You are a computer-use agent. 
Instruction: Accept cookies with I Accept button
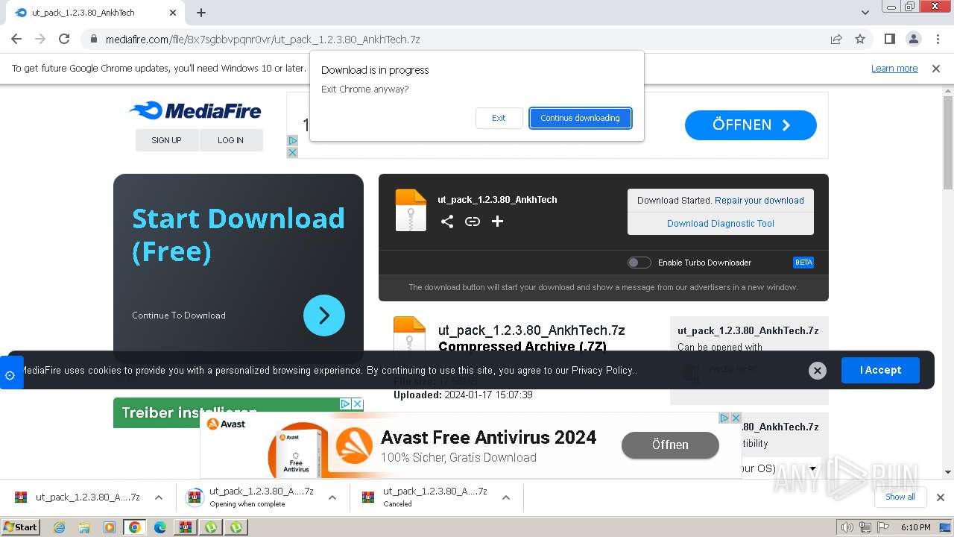click(x=880, y=370)
